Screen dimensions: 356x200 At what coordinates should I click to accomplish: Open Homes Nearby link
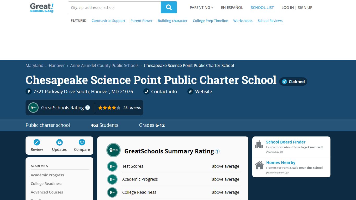tap(281, 162)
